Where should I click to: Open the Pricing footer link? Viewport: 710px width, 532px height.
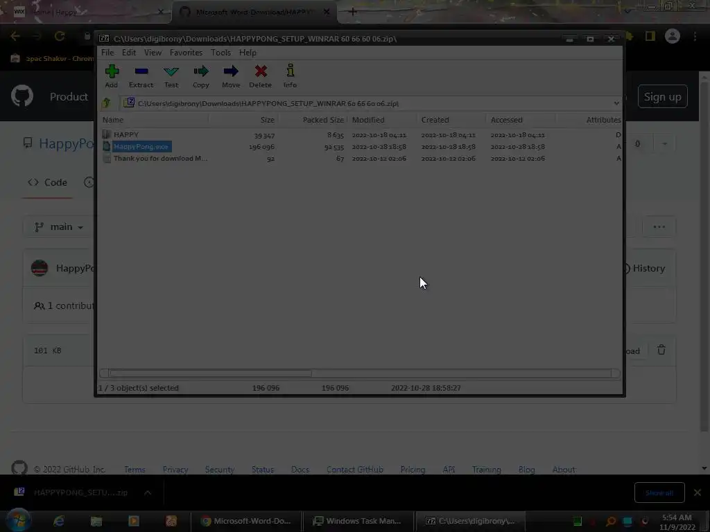413,470
